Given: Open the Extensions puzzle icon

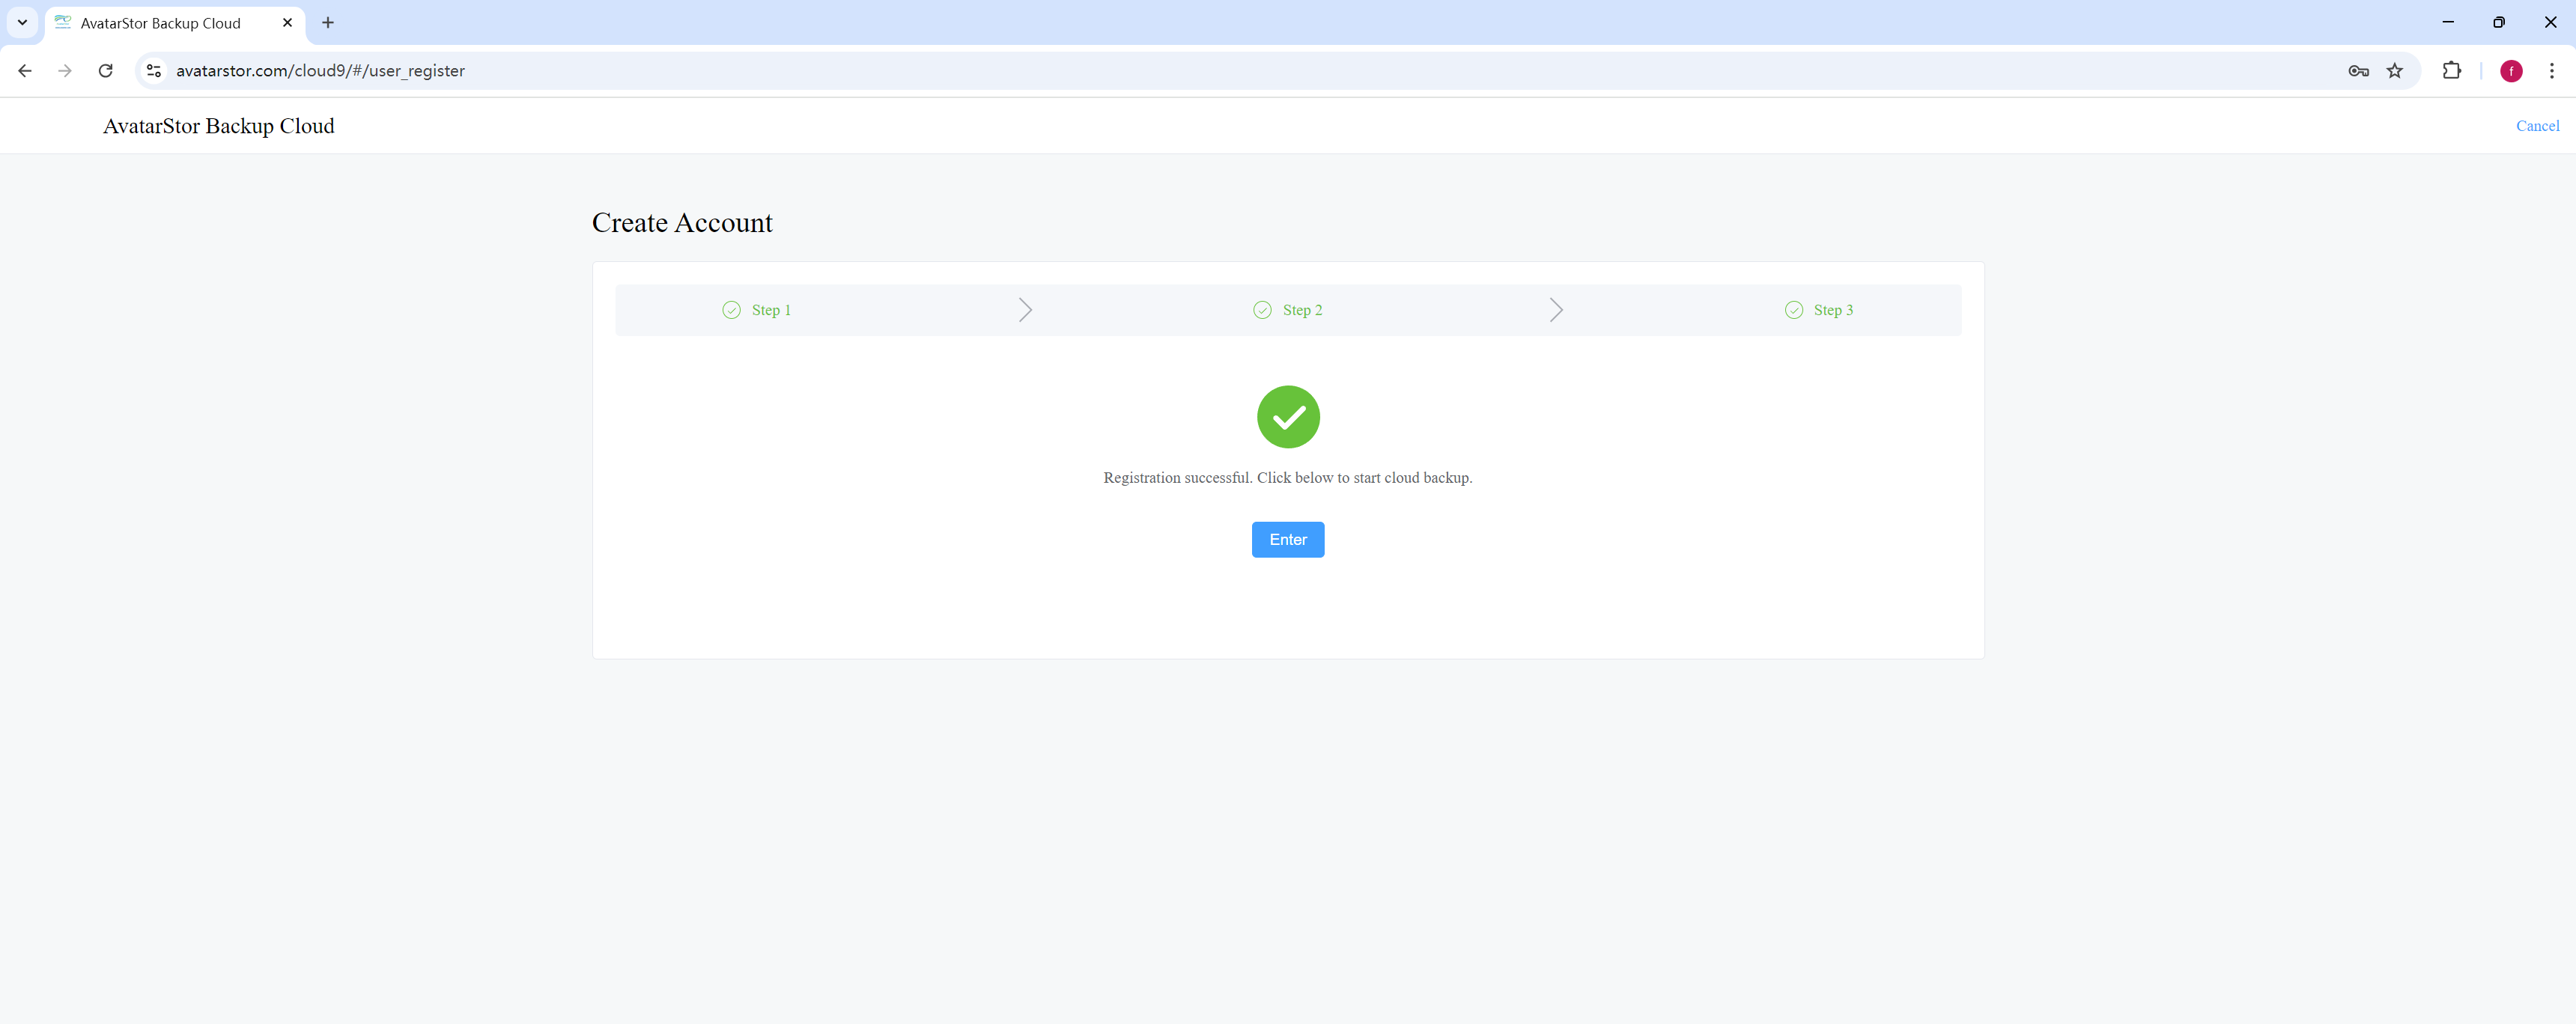Looking at the screenshot, I should pyautogui.click(x=2451, y=71).
